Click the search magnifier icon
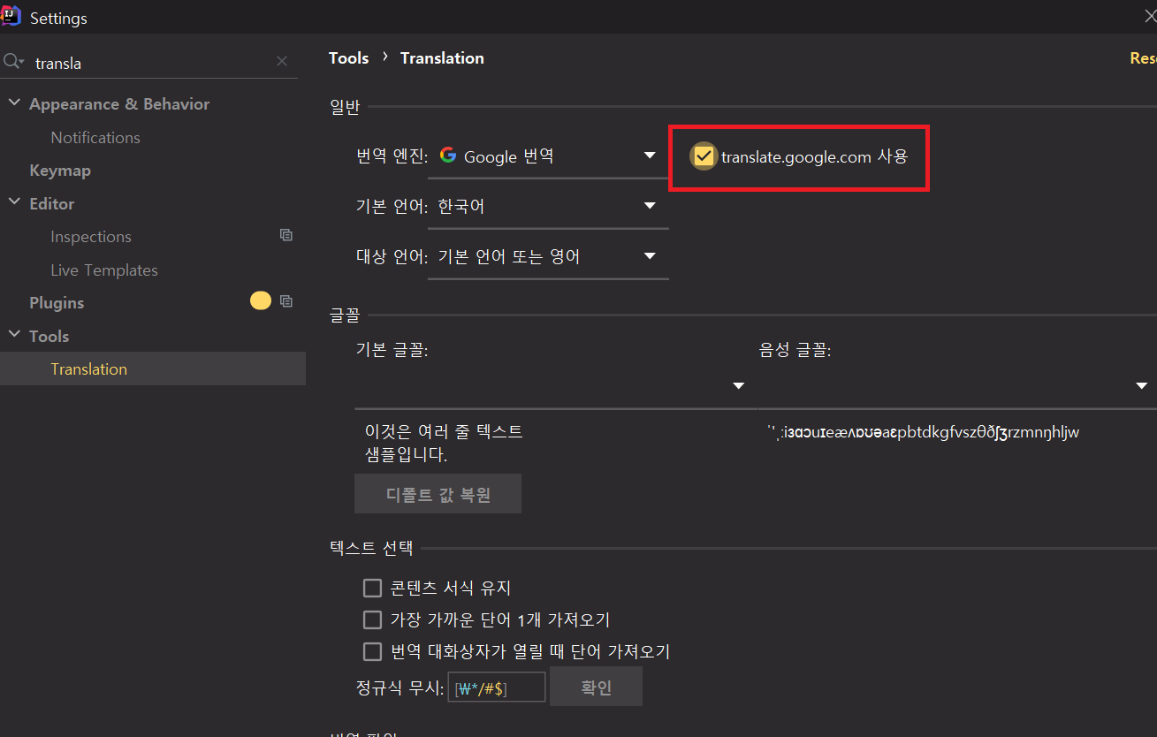Screen dimensions: 1157x737 tap(12, 62)
